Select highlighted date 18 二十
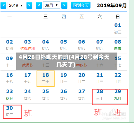134x123 pixels. click(46, 79)
